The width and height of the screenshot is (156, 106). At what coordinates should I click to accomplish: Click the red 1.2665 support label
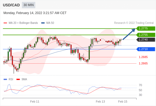143,63
